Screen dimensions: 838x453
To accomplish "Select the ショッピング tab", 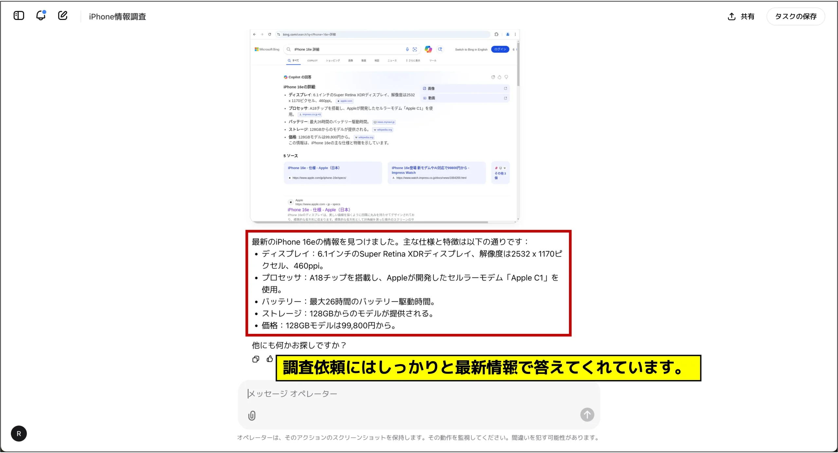I will (x=333, y=61).
